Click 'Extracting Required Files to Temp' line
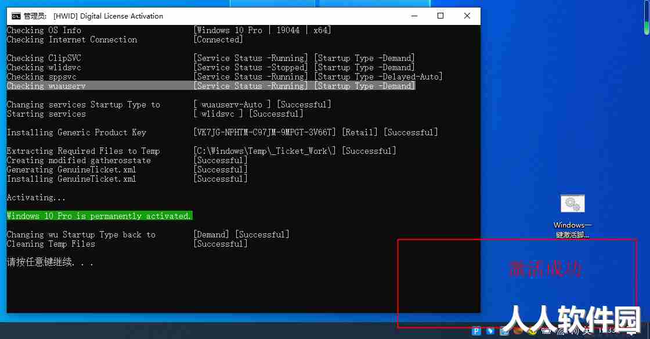650x339 pixels. point(84,152)
